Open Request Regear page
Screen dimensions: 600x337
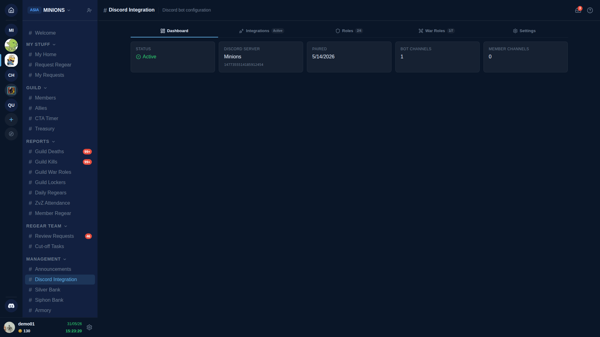tap(60, 65)
